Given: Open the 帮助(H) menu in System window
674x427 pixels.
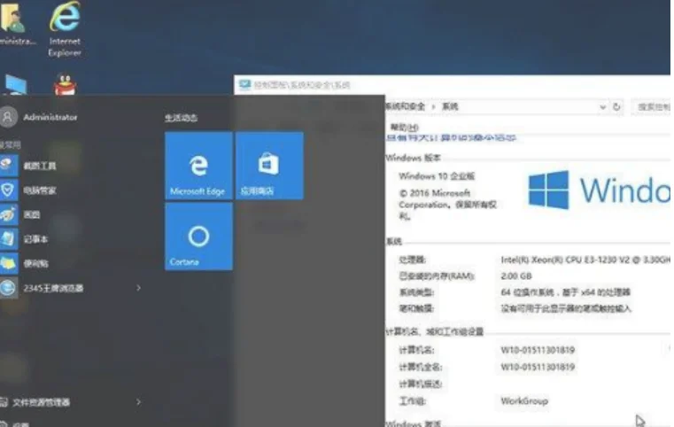Looking at the screenshot, I should point(404,128).
